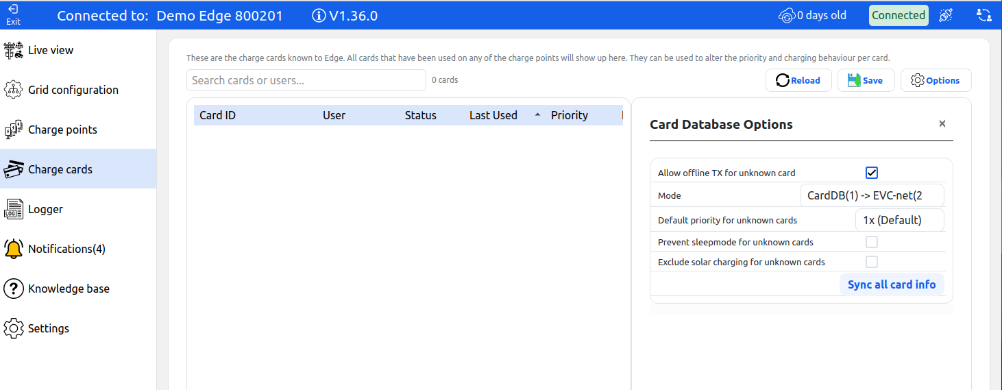The width and height of the screenshot is (1002, 390).
Task: Click the Knowledge base question-mark icon
Action: (14, 289)
